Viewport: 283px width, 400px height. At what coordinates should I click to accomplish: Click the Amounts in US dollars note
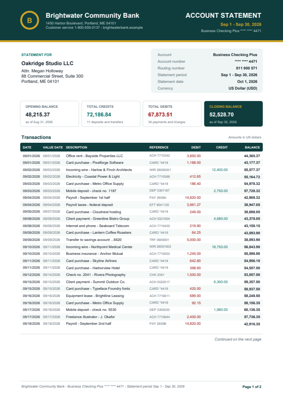245,137
